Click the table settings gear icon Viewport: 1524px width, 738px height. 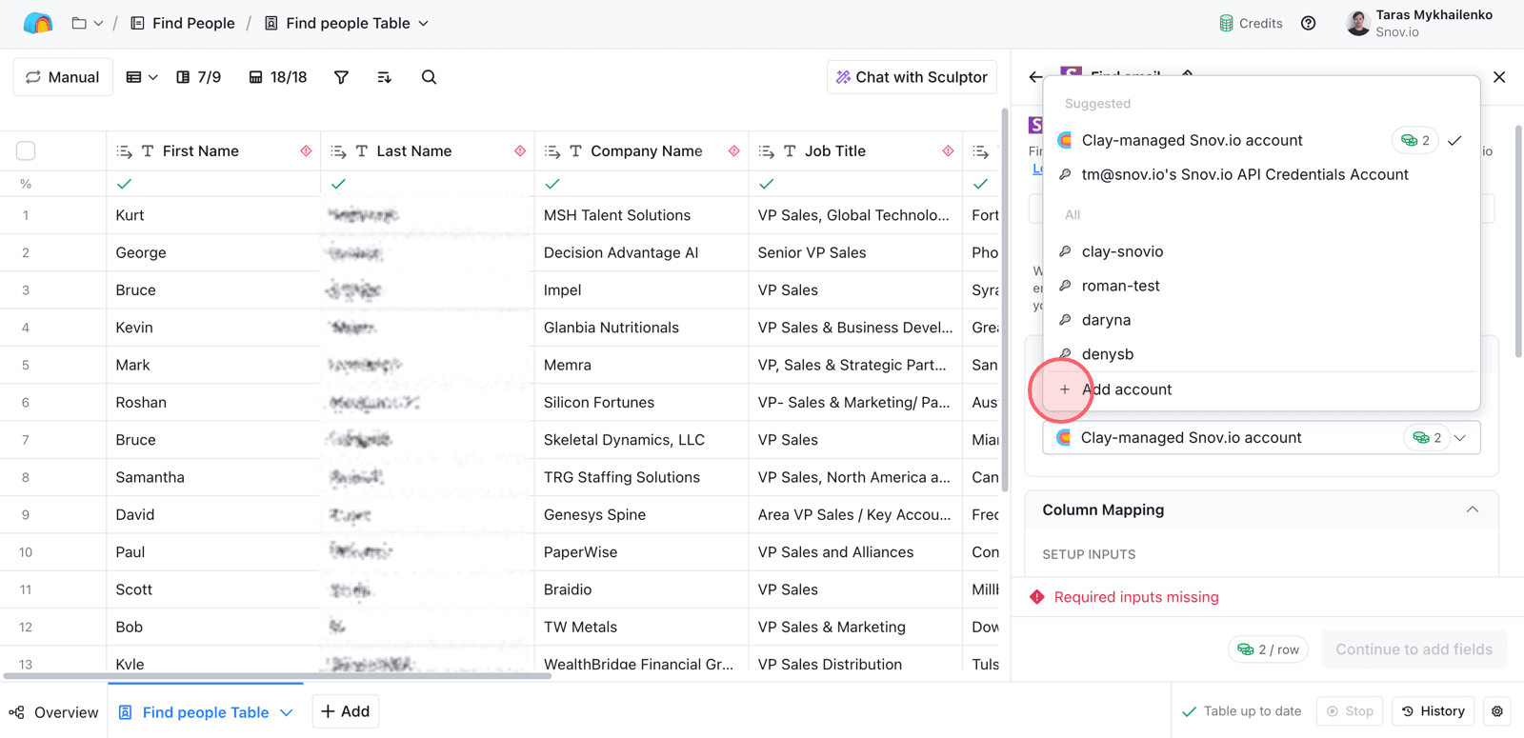click(1497, 711)
